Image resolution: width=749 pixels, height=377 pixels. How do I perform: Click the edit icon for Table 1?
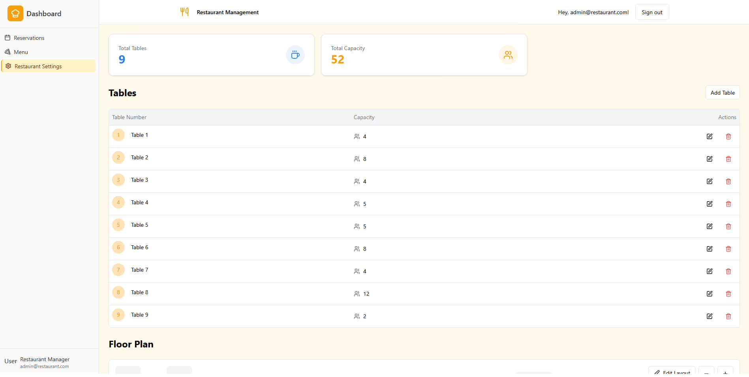[710, 136]
